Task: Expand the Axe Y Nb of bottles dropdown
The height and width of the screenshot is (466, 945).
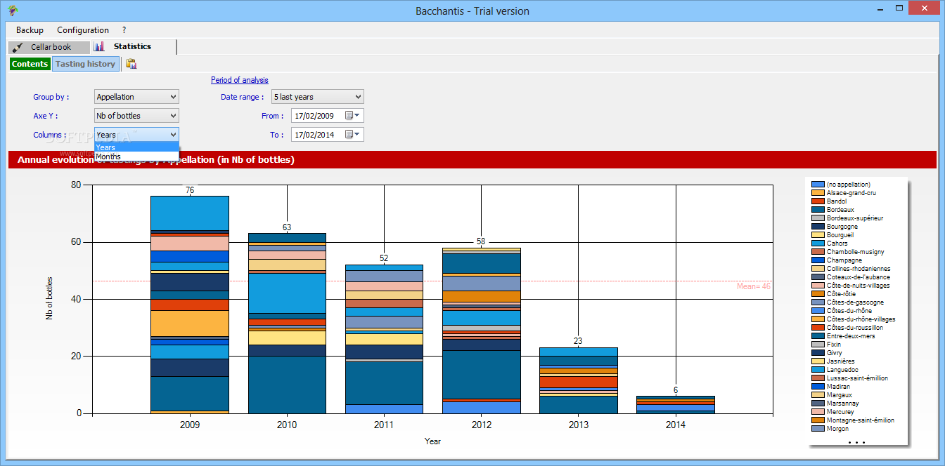Action: point(136,116)
